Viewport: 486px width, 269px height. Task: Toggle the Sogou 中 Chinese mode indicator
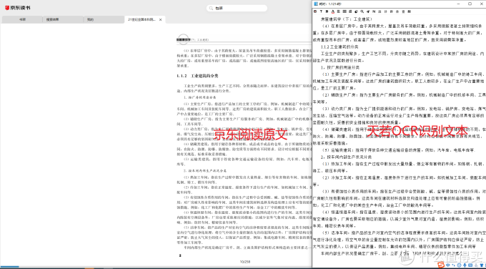tap(448, 265)
